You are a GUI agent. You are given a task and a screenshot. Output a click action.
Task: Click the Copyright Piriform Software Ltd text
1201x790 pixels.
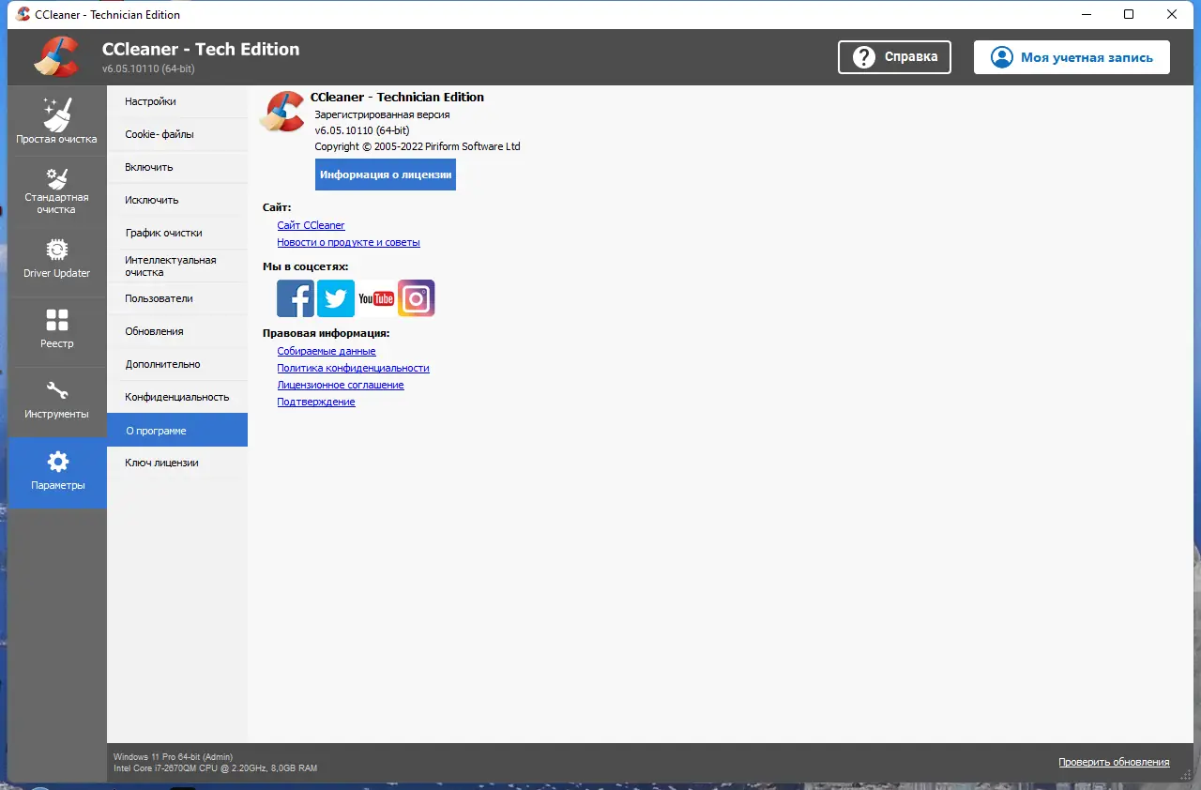pyautogui.click(x=417, y=146)
